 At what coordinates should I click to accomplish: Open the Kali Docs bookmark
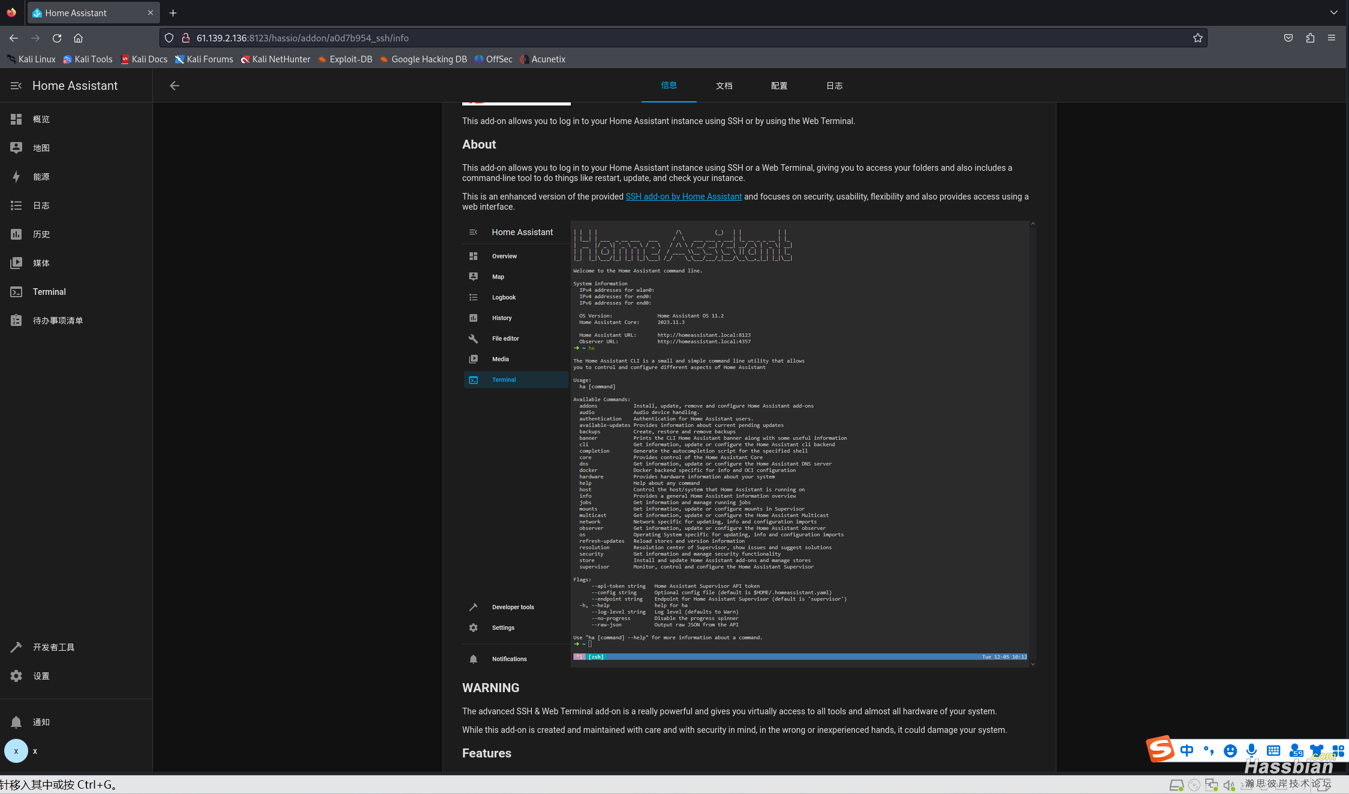[x=144, y=59]
